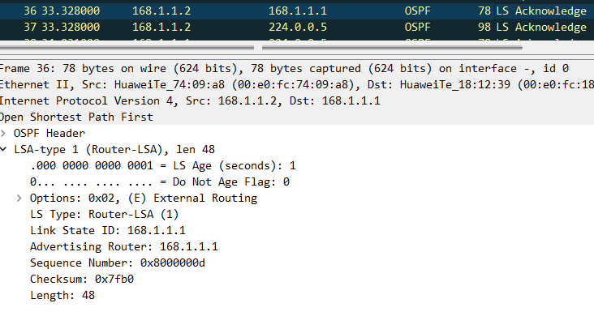
Task: Select the Internet Protocol Version 4 line
Action: coord(297,101)
